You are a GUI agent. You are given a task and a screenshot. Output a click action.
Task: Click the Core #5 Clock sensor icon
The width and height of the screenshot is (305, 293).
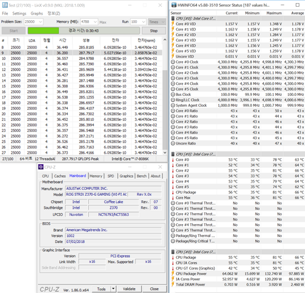click(x=173, y=89)
